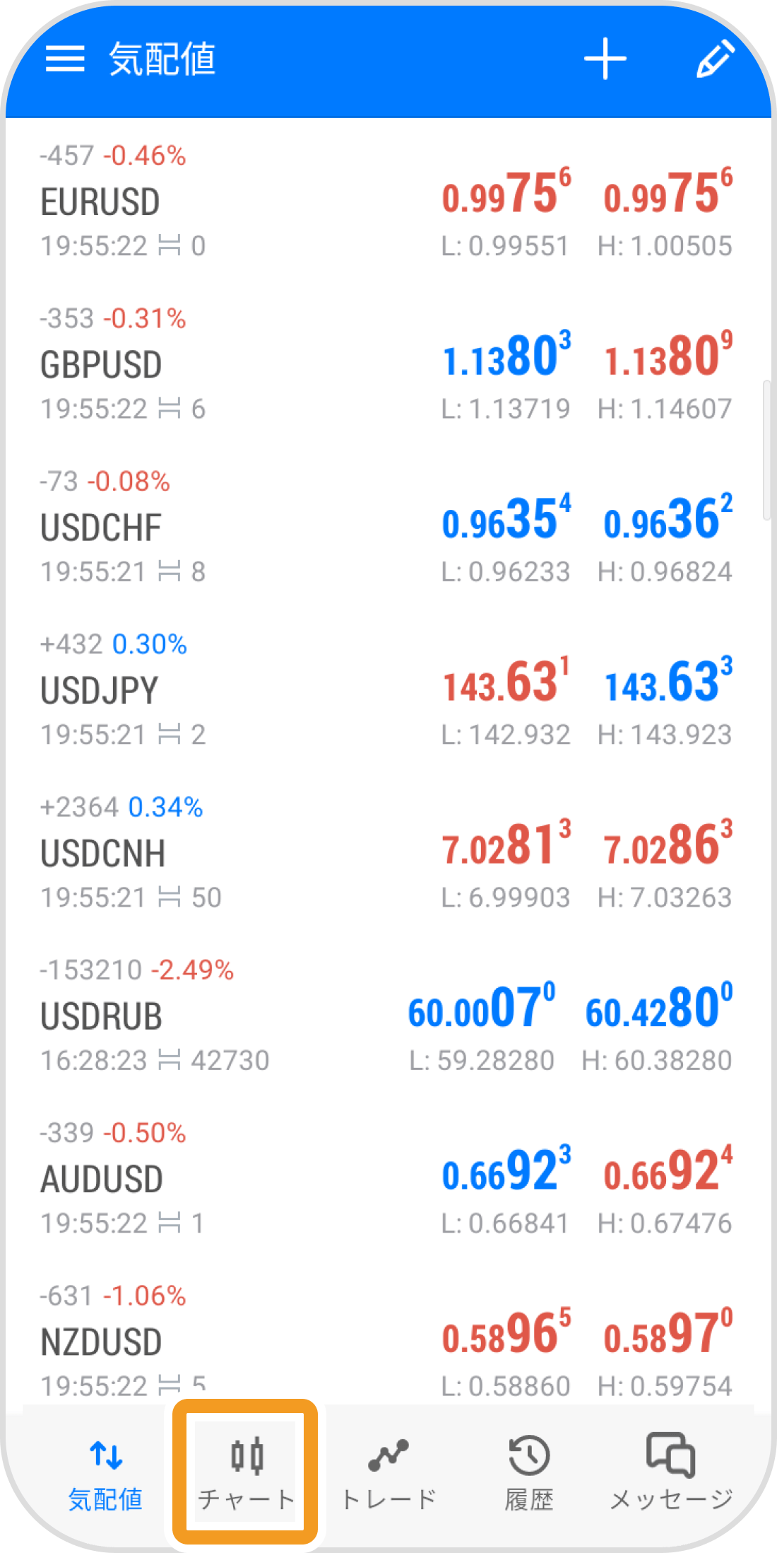Viewport: 777px width, 1553px height.
Task: Click the vertical scrollbar on right edge
Action: click(x=766, y=450)
